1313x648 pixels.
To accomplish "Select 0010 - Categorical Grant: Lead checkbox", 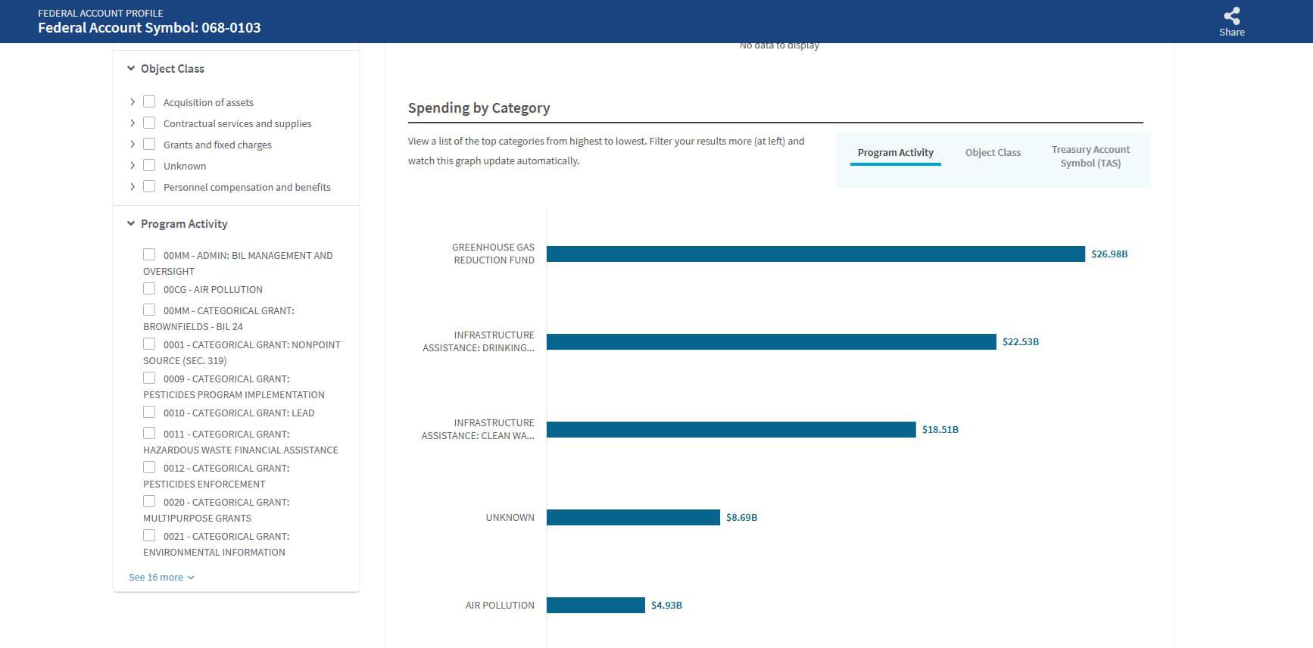I will (x=149, y=413).
